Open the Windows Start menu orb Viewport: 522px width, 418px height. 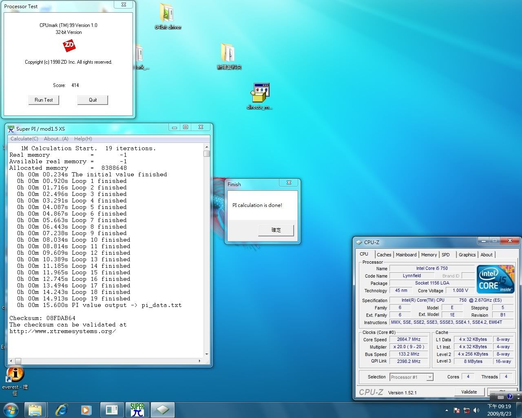point(11,409)
